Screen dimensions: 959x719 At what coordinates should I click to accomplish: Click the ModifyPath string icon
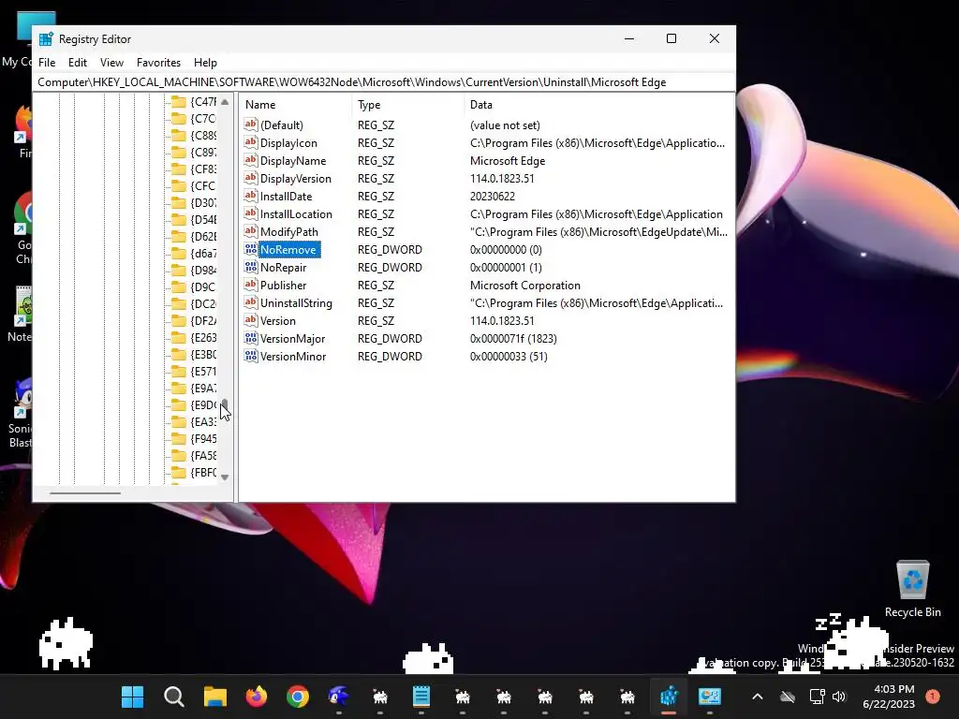pyautogui.click(x=251, y=231)
